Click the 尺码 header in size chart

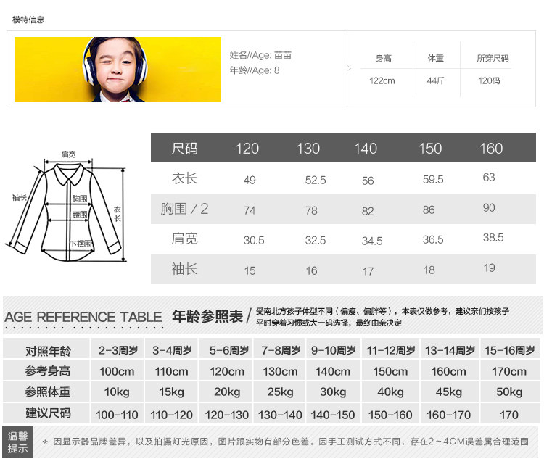pos(184,149)
